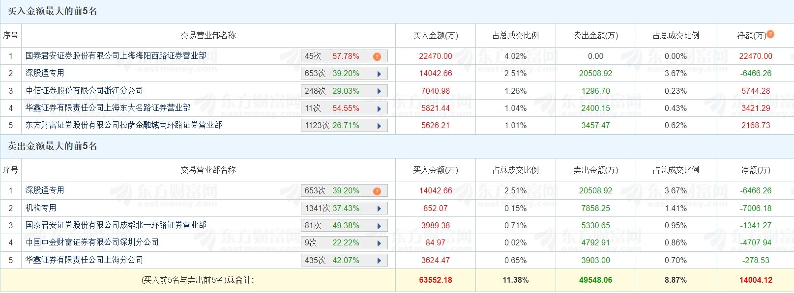Open 东方财富证券拉萨金融城南环路证券营业部 link
Image resolution: width=794 pixels, height=293 pixels.
tap(124, 125)
